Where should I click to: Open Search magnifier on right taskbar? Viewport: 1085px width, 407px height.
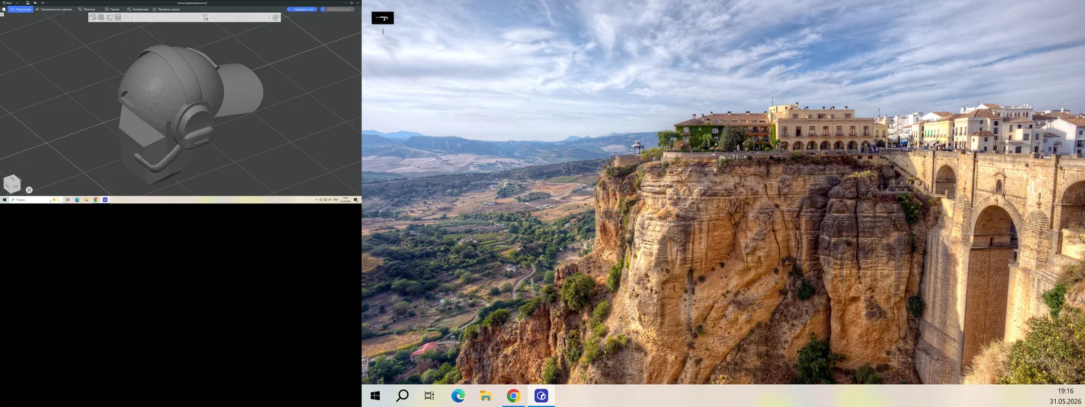tap(402, 395)
